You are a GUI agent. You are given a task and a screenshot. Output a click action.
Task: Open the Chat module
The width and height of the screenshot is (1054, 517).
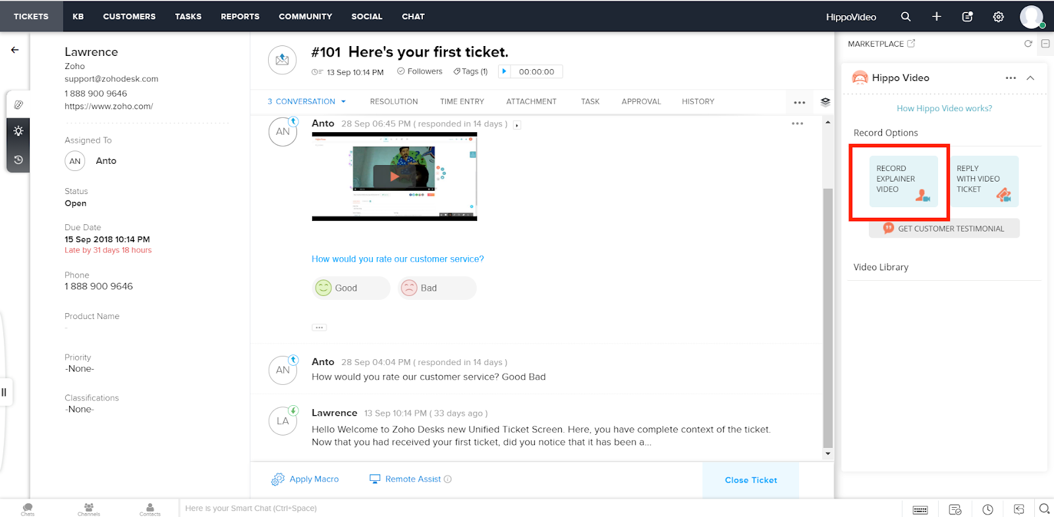413,16
